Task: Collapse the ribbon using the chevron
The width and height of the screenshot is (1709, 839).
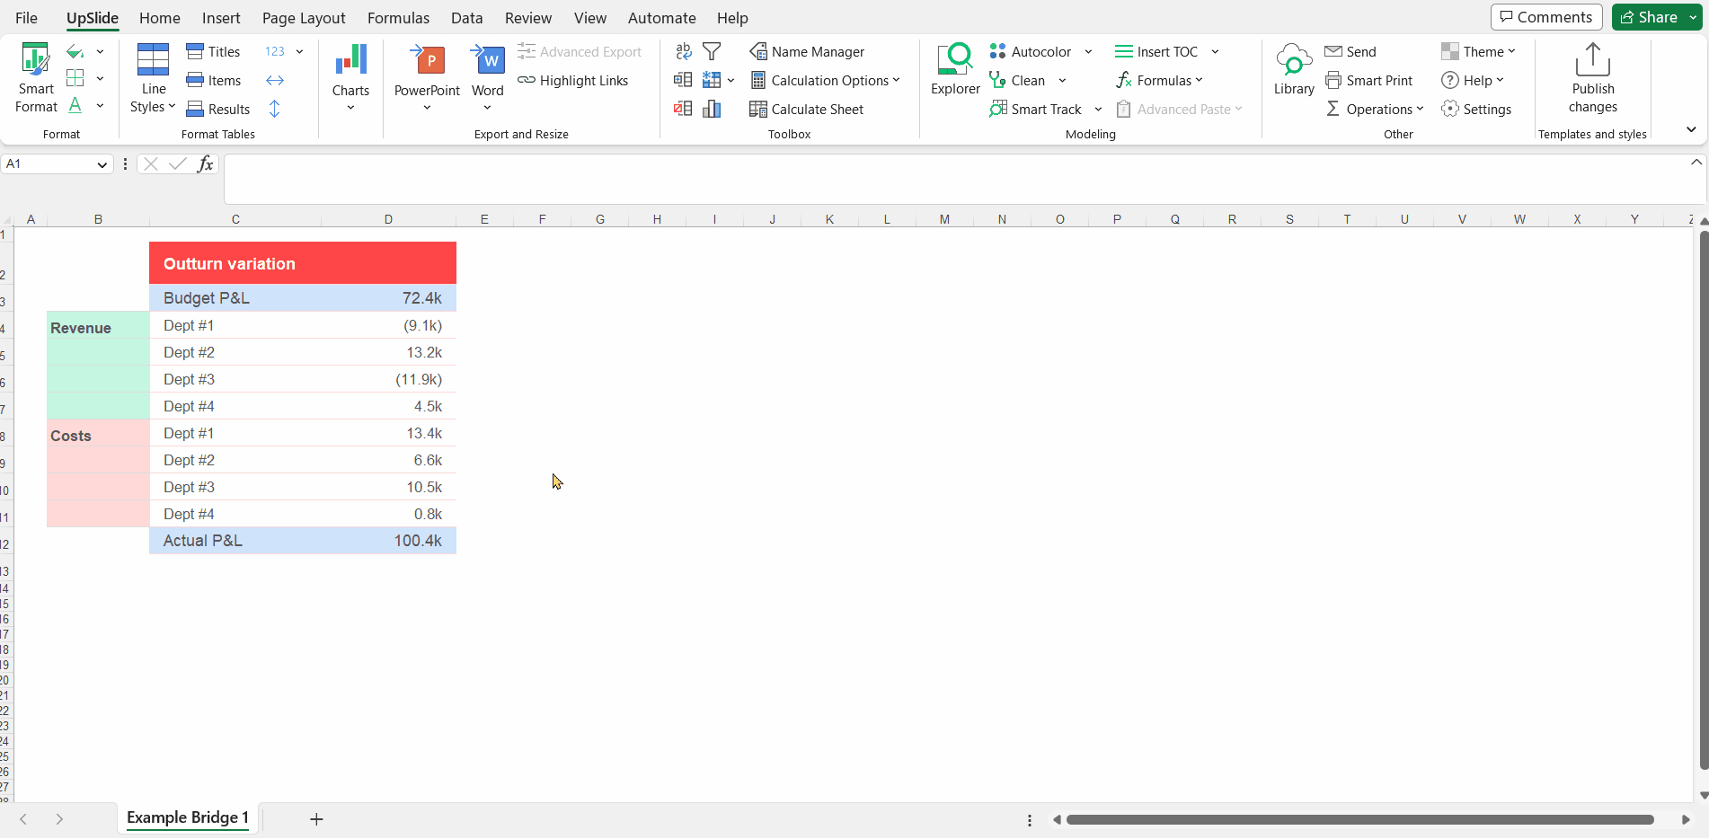Action: [x=1691, y=130]
